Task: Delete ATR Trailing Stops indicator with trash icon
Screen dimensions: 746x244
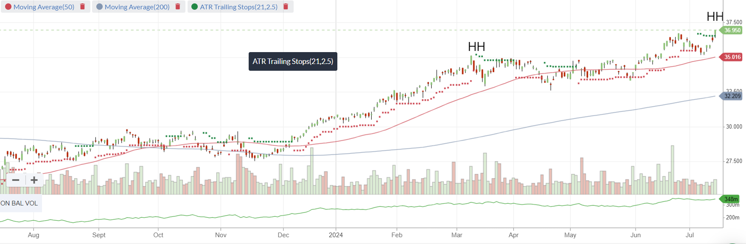Action: coord(286,7)
